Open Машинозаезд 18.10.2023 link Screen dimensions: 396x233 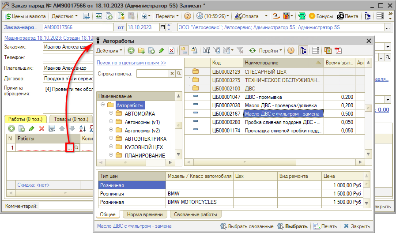tap(49, 38)
